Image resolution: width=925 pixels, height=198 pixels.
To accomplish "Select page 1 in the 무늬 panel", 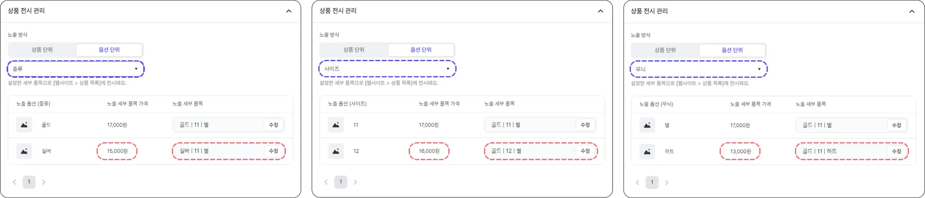I will (652, 182).
